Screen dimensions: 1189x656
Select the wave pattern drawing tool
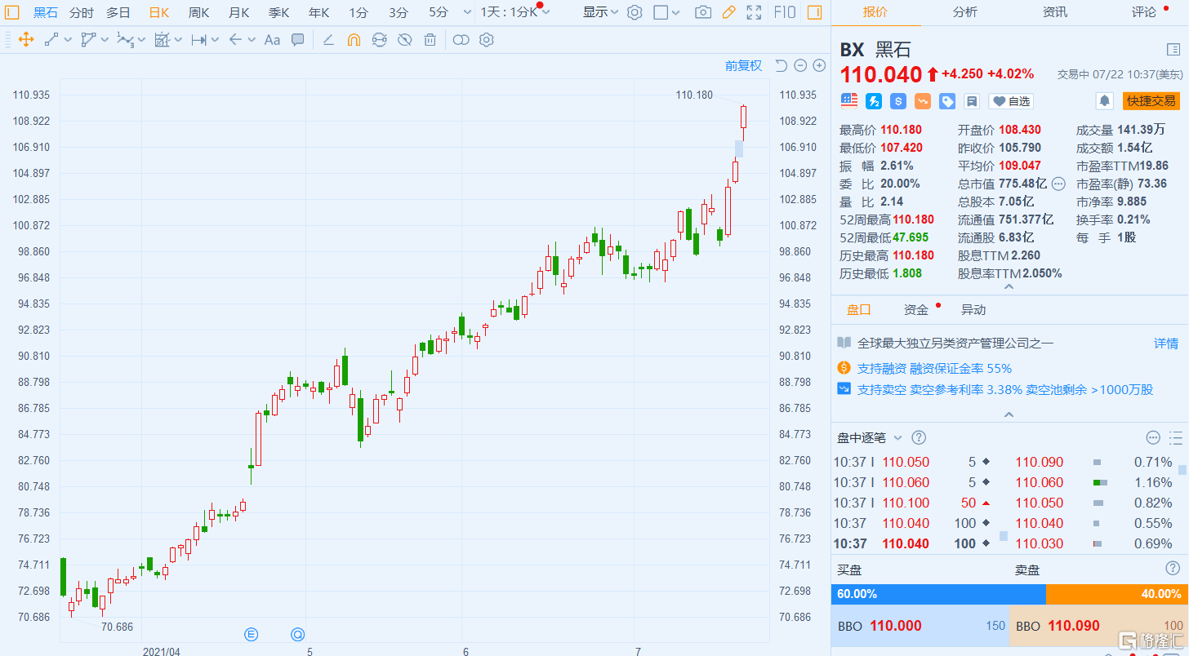[125, 39]
